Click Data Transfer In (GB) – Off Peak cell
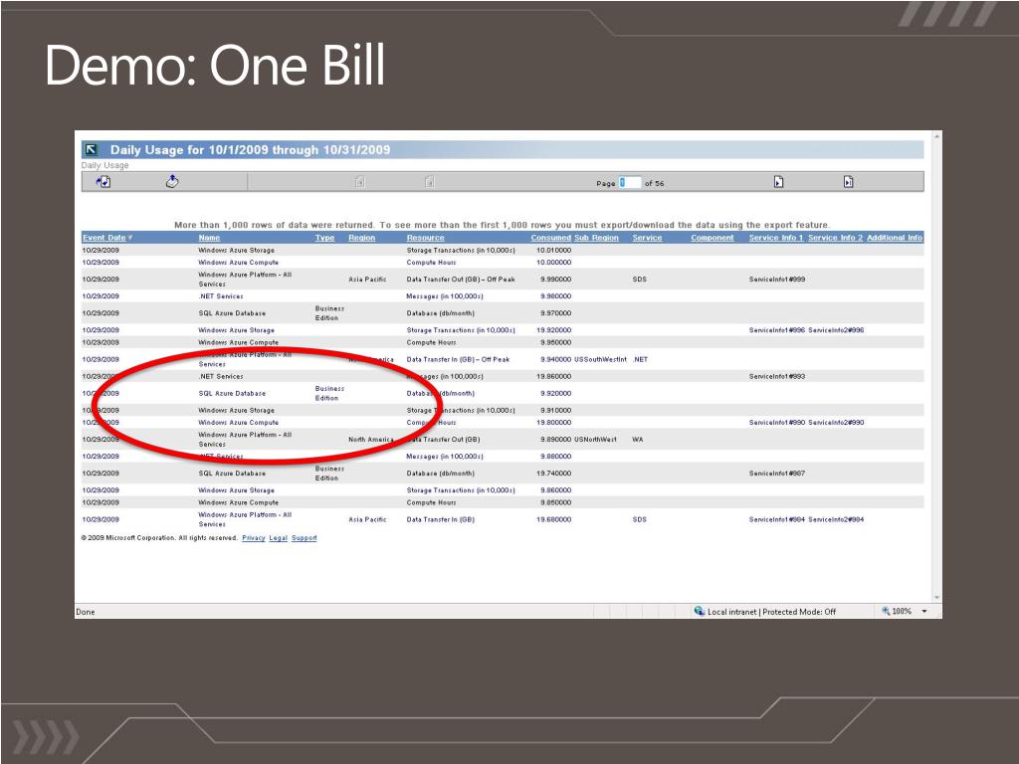Screen dimensions: 1019x764 point(458,359)
